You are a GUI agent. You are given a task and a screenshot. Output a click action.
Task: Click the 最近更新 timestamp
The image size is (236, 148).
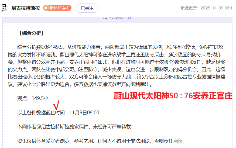pos(207,8)
